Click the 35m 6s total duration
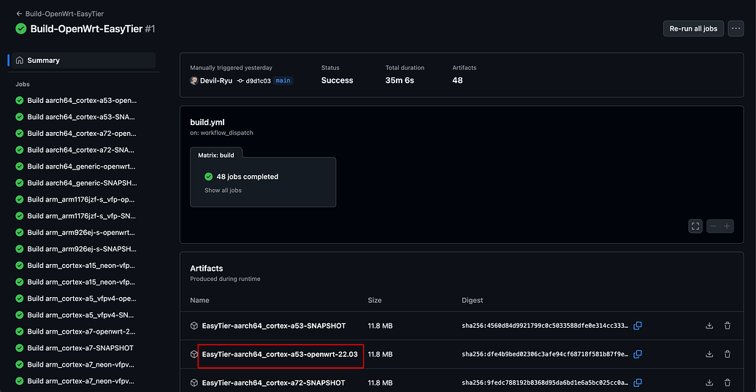This screenshot has width=756, height=392. [x=400, y=80]
